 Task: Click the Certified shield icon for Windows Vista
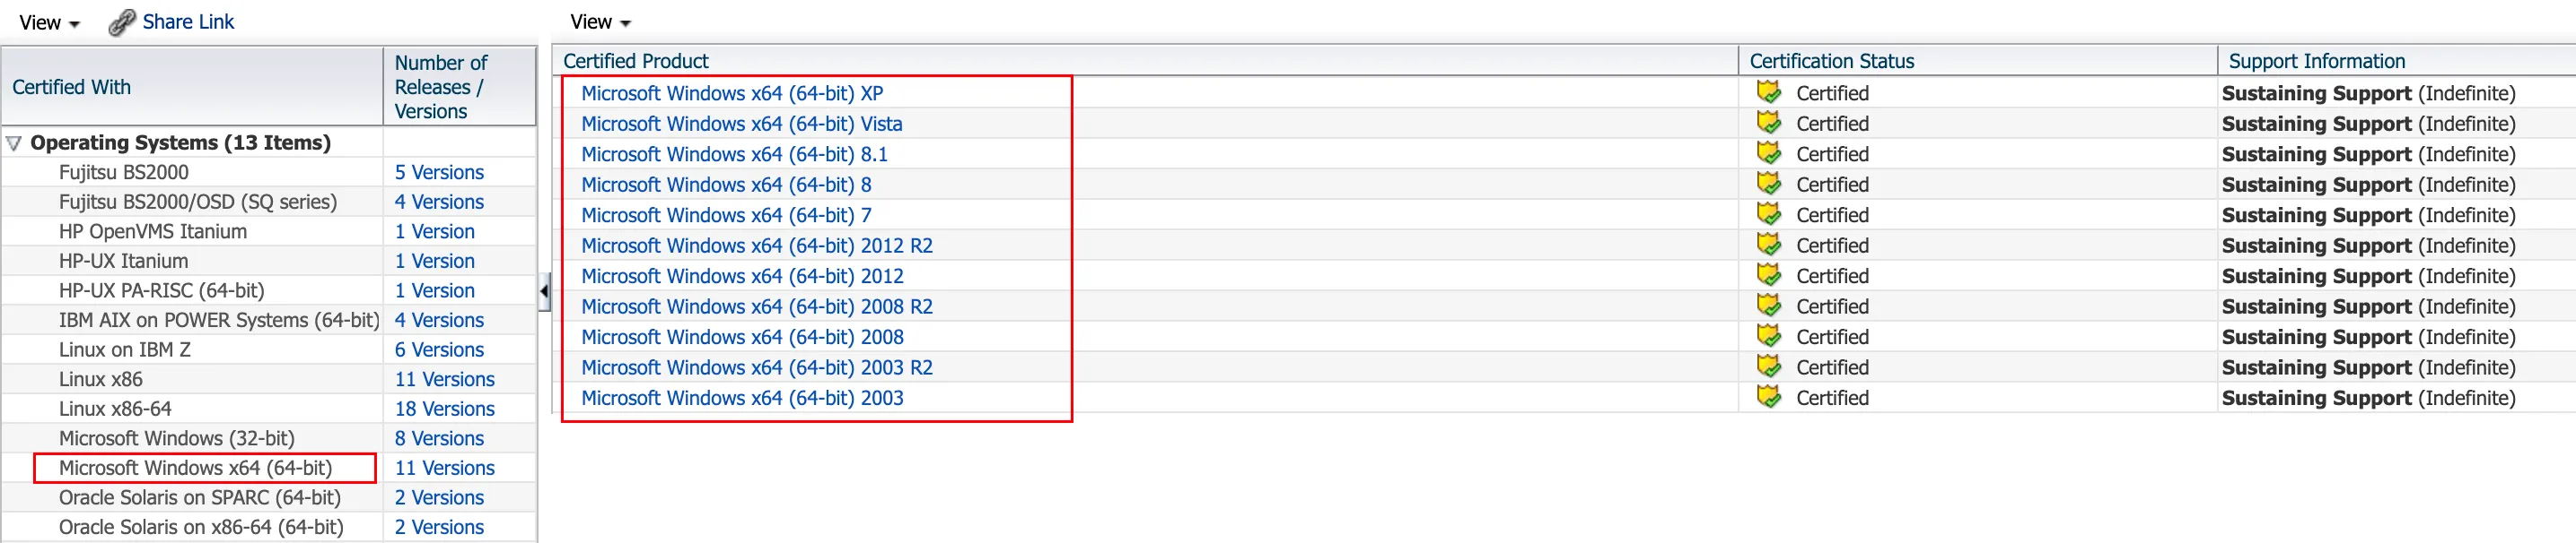[x=1768, y=124]
